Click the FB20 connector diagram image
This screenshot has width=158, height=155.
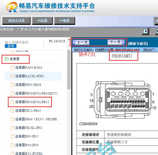tap(123, 100)
